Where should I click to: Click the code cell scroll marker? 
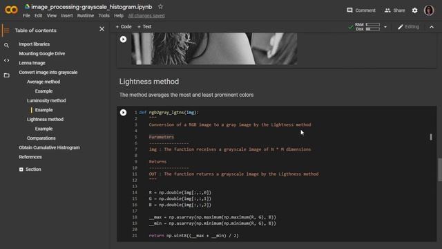click(431, 137)
